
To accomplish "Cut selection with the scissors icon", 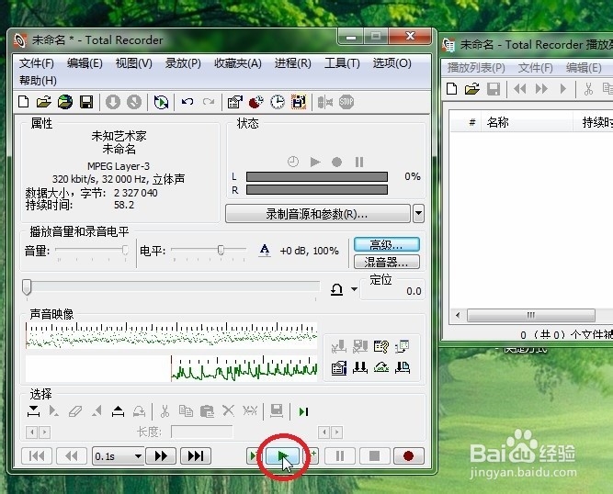I will [x=165, y=411].
